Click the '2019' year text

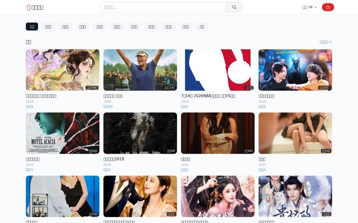tap(30, 165)
